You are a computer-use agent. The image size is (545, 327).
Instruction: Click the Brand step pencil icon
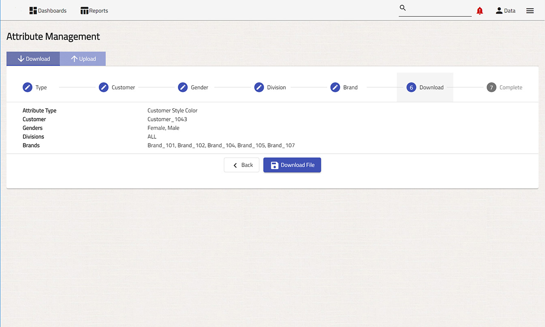335,87
